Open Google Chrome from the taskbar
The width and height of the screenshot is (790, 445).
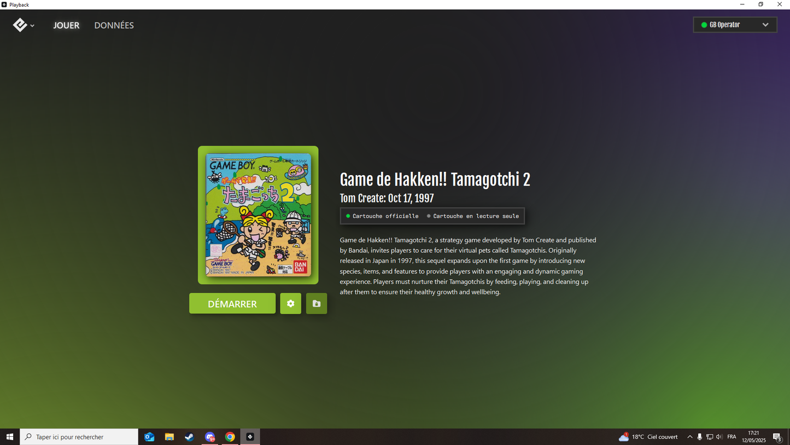click(230, 437)
